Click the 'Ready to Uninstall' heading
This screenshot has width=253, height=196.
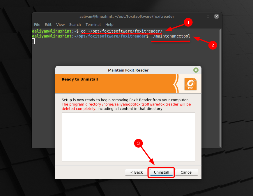click(x=80, y=79)
